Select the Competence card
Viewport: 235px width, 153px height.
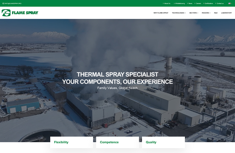tap(117, 142)
